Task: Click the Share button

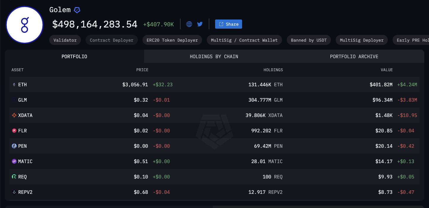Action: tap(228, 24)
